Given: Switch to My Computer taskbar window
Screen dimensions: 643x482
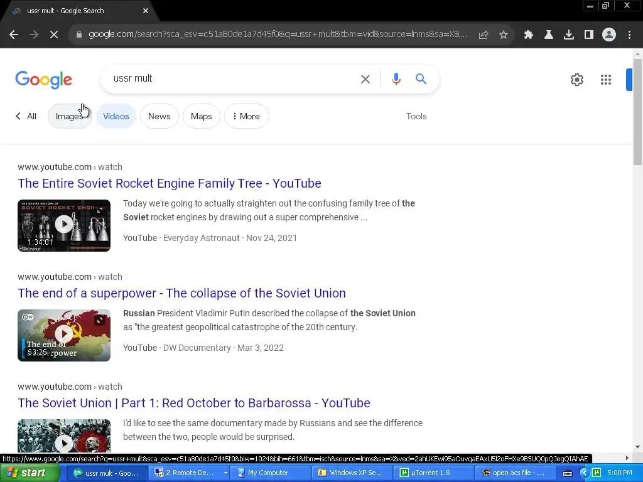Looking at the screenshot, I should tap(270, 473).
